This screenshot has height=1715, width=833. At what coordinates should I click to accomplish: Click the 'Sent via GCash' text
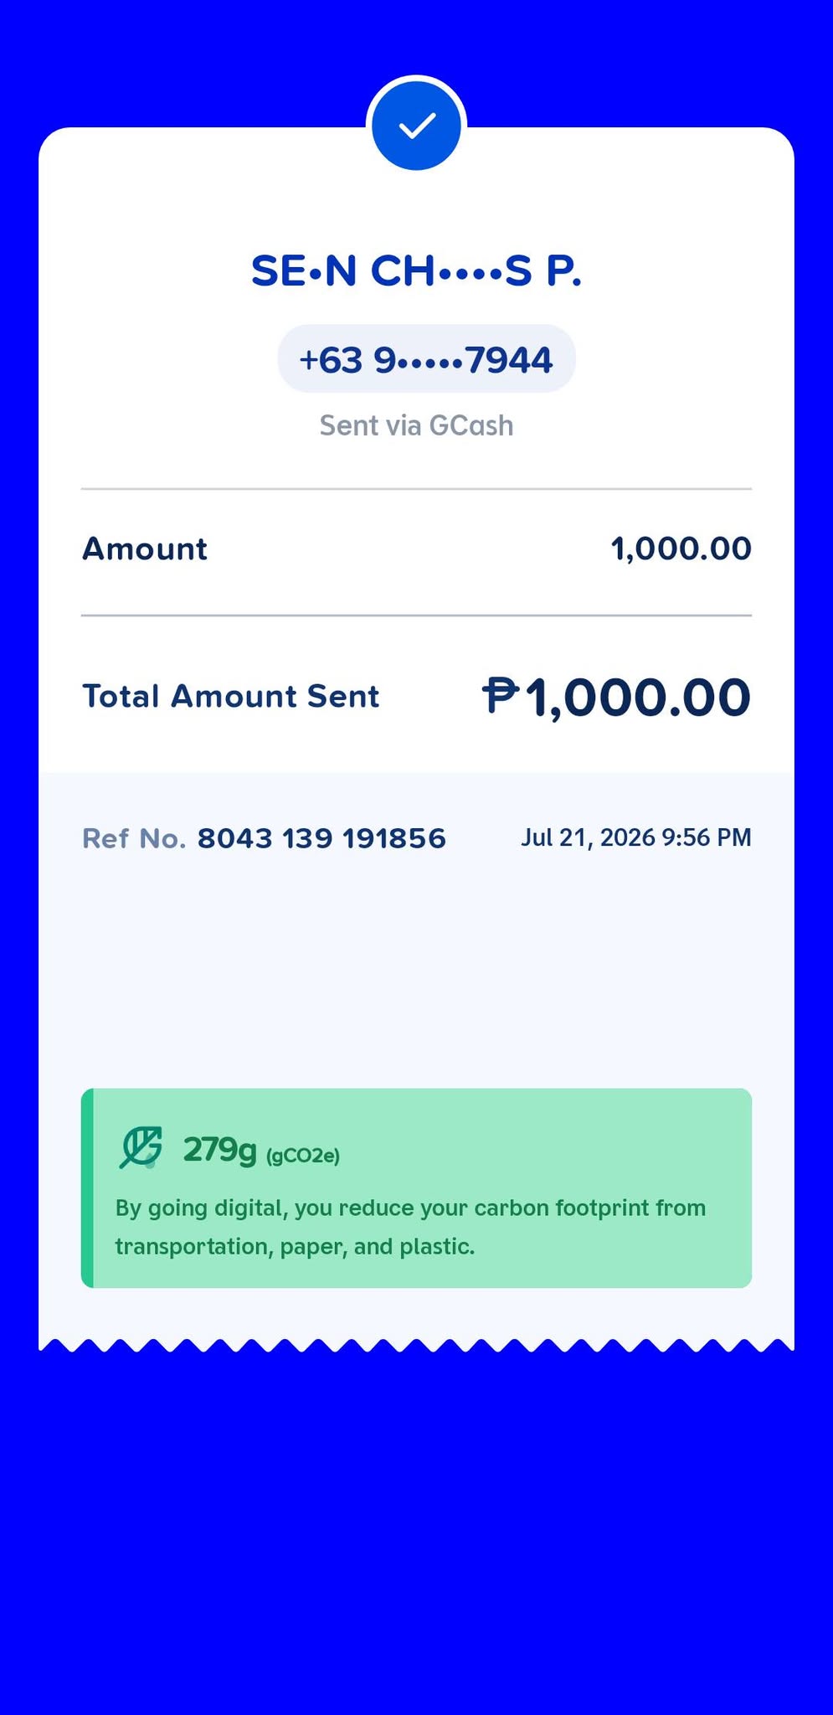pyautogui.click(x=416, y=425)
